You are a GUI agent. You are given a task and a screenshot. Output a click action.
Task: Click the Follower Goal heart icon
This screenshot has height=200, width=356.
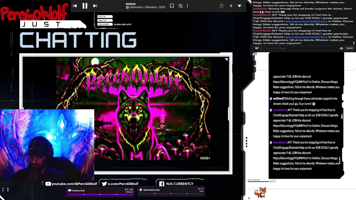pyautogui.click(x=70, y=190)
